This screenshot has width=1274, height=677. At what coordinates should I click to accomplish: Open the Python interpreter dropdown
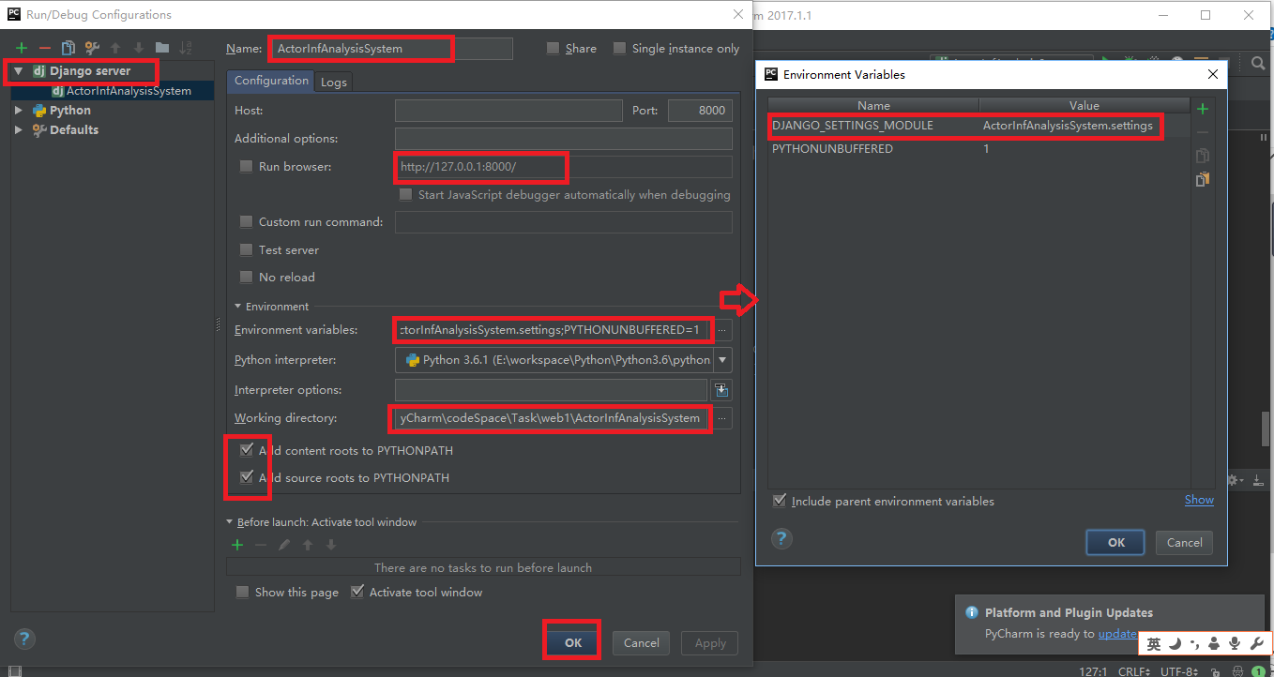pyautogui.click(x=722, y=360)
